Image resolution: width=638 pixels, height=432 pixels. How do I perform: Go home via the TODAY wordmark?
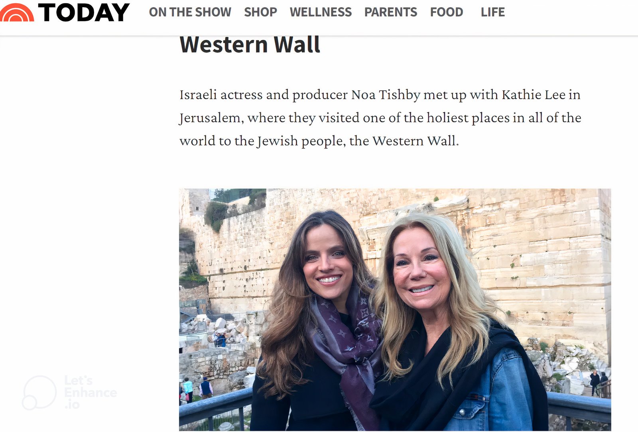tap(84, 12)
